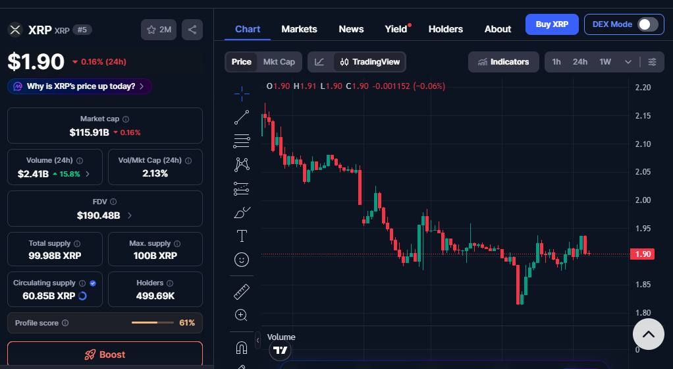Select the text annotation tool
The width and height of the screenshot is (673, 369).
click(242, 236)
